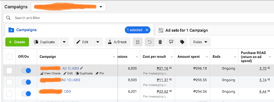This screenshot has width=274, height=102.
Task: Click the Ad sets grid icon
Action: coord(161,30)
